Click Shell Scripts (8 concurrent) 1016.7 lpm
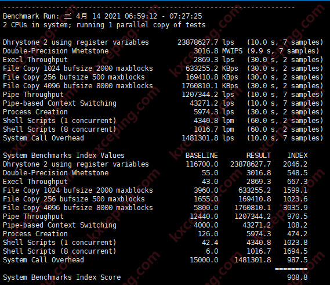 point(214,129)
